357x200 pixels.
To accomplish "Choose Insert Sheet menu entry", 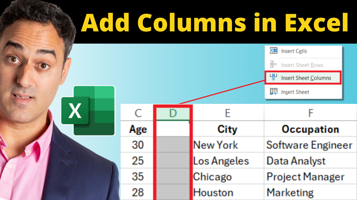I will tap(303, 92).
